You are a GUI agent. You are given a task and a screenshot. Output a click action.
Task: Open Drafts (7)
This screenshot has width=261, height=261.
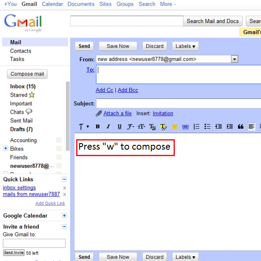[21, 129]
